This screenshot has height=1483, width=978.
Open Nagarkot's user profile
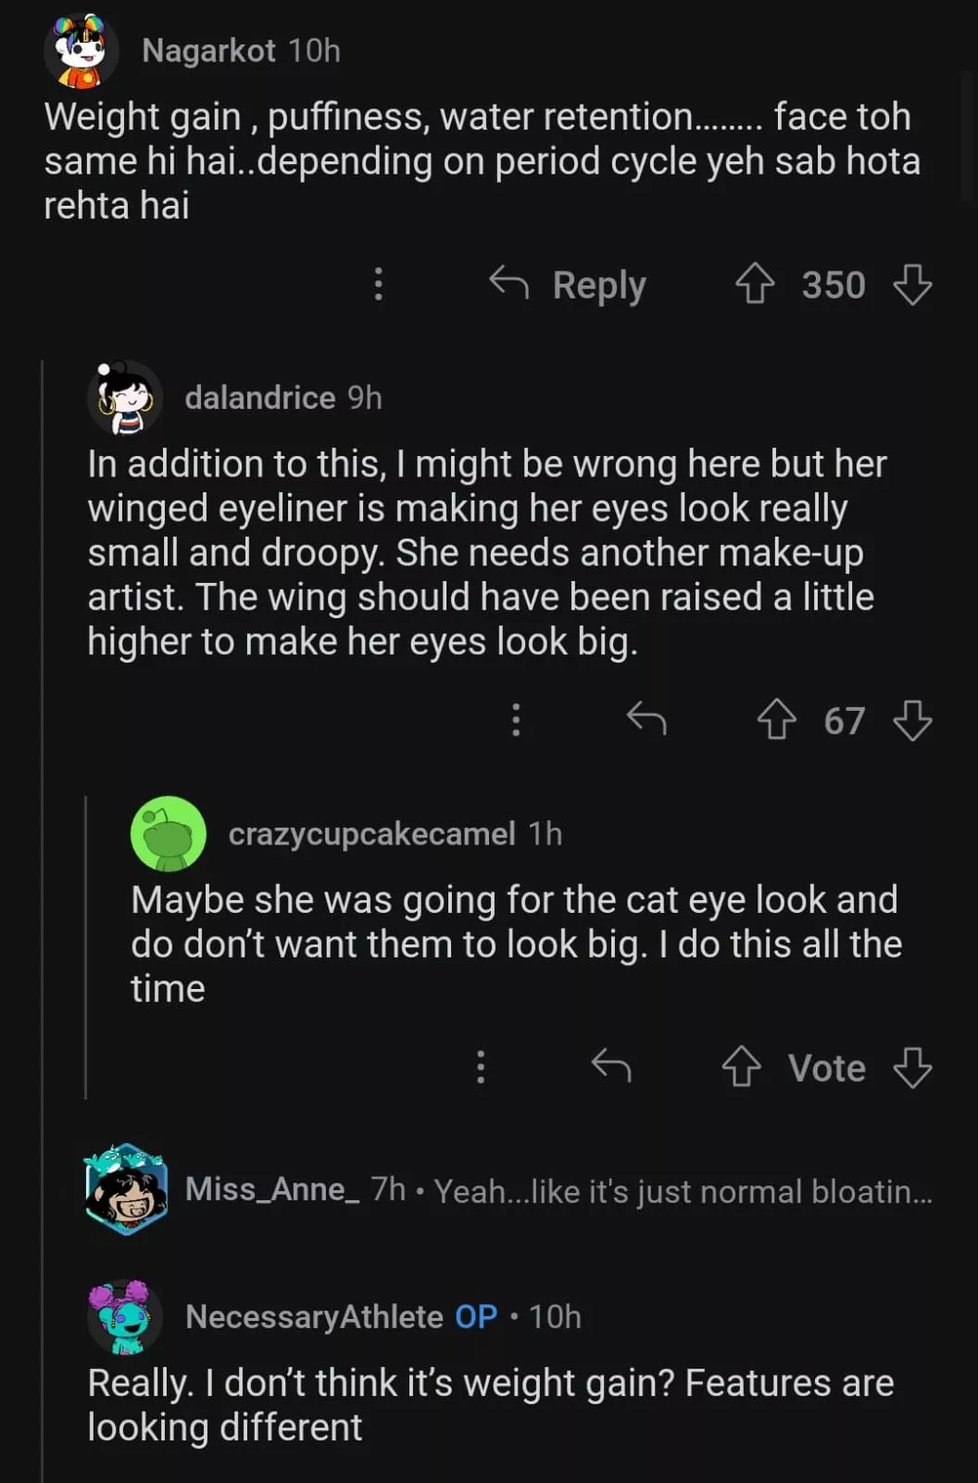(208, 50)
